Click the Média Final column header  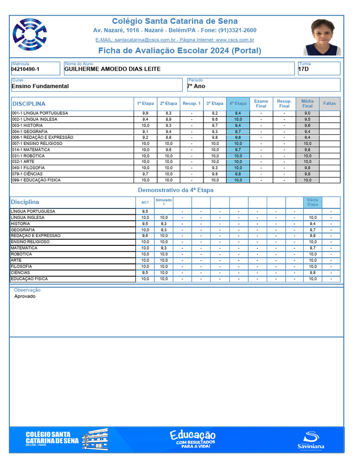(x=307, y=104)
